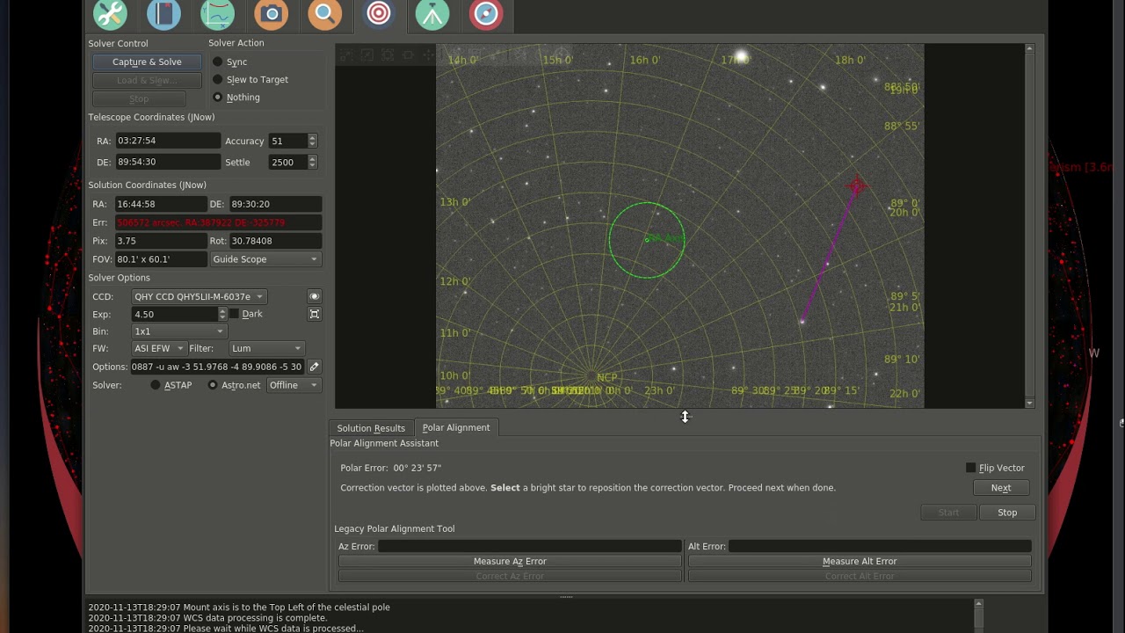Image resolution: width=1125 pixels, height=633 pixels.
Task: Select the Slew to Target action
Action: tap(218, 79)
